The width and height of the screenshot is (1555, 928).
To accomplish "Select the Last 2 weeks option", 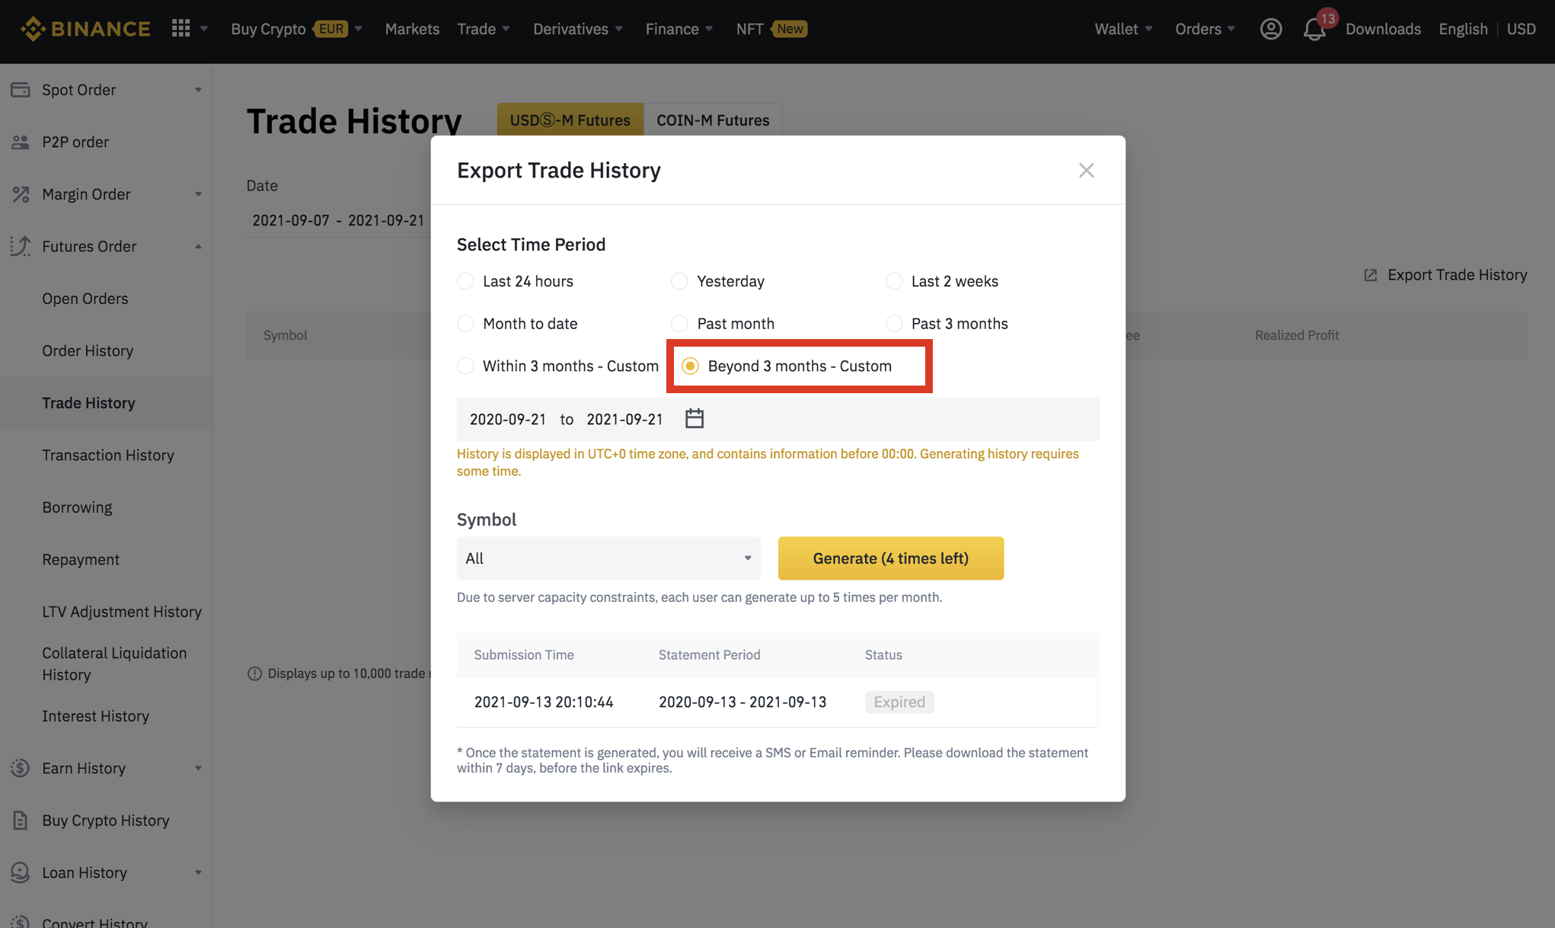I will [x=894, y=281].
